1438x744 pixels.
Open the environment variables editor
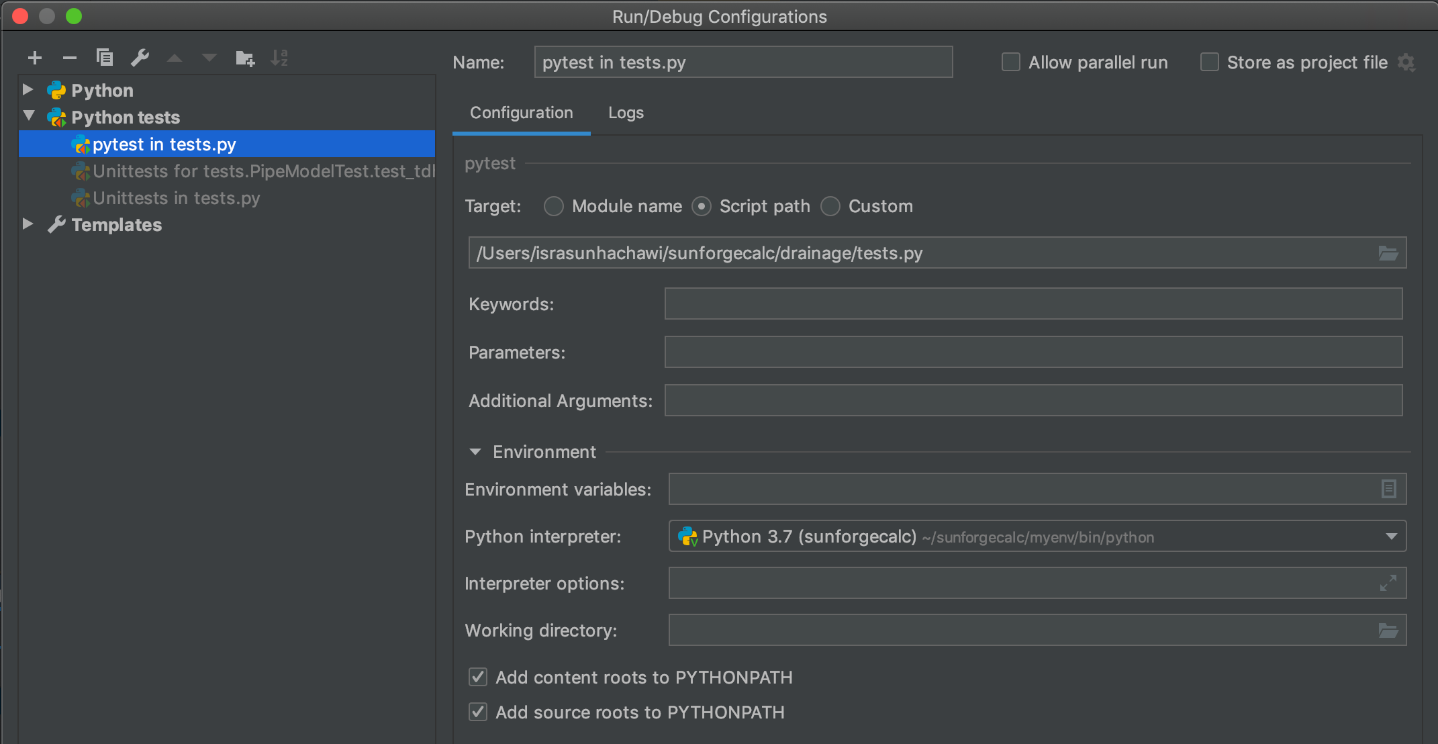pyautogui.click(x=1389, y=489)
